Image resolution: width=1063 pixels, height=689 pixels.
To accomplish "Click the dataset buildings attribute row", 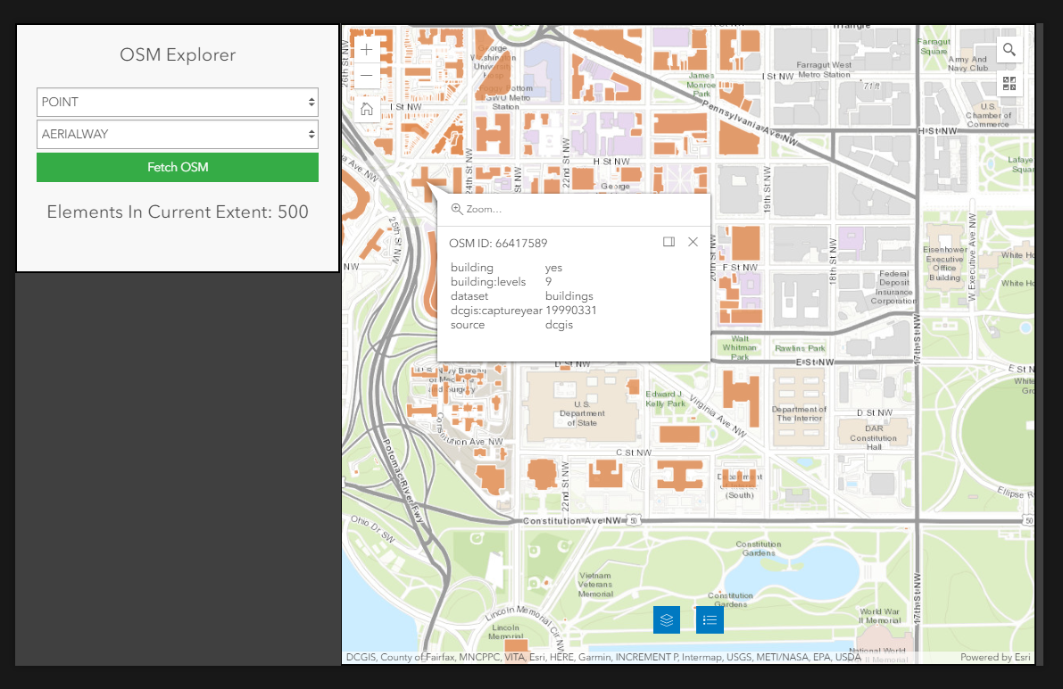I will pyautogui.click(x=521, y=295).
